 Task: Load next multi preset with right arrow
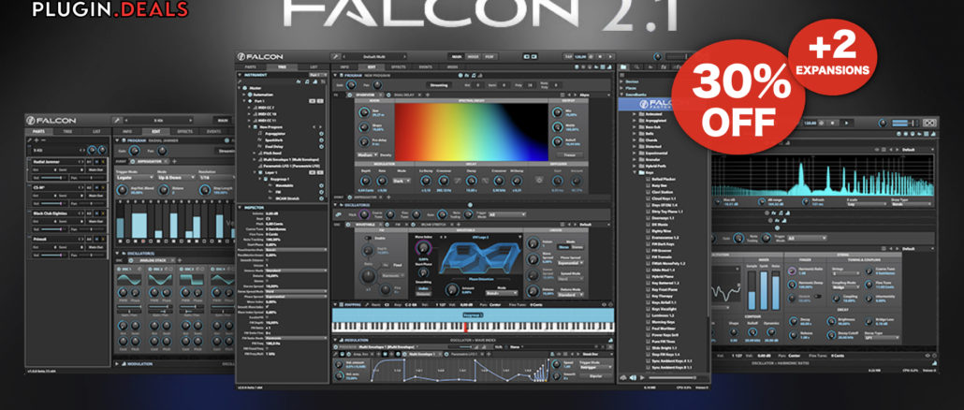coord(404,56)
